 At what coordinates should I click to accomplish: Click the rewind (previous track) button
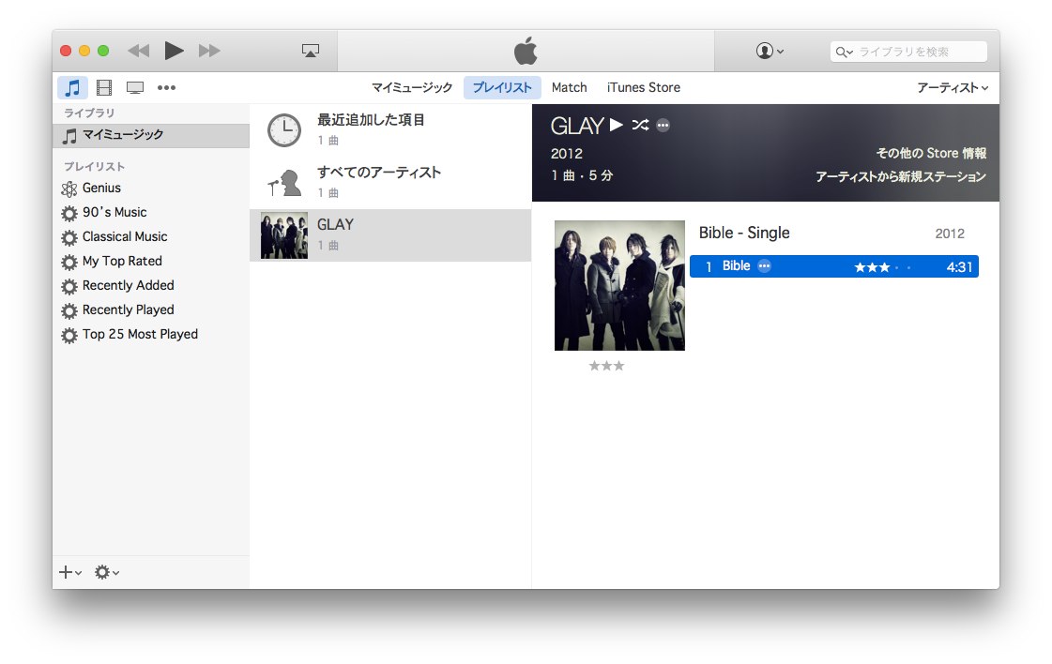[139, 51]
